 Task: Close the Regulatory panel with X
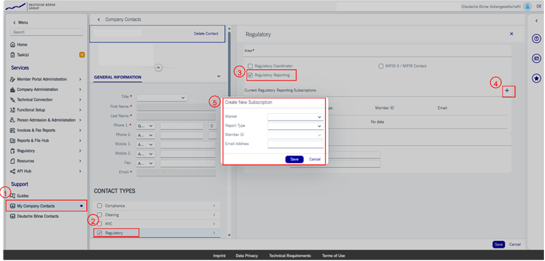[511, 34]
